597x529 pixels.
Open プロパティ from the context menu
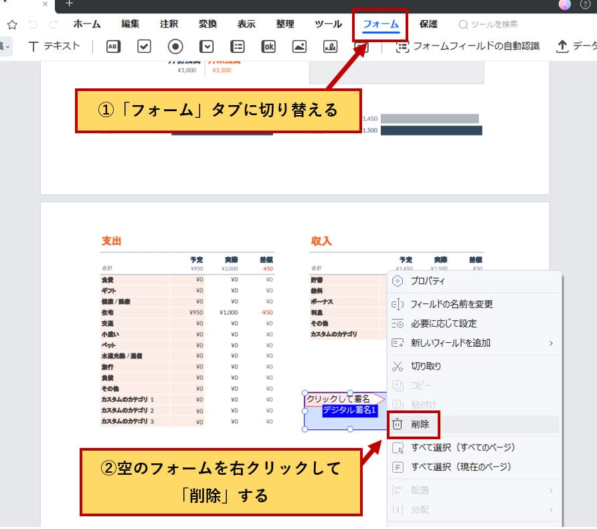[x=427, y=281]
